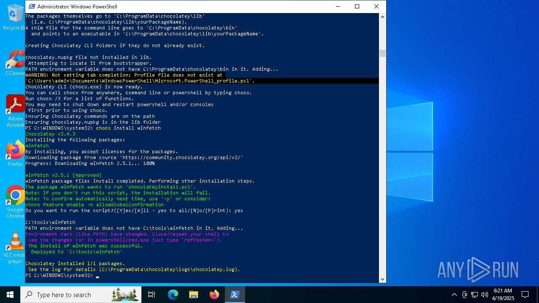The width and height of the screenshot is (539, 303).
Task: Click the 'Progress: Downloading winfetch 2.5.1... 100%' line
Action: pyautogui.click(x=90, y=163)
